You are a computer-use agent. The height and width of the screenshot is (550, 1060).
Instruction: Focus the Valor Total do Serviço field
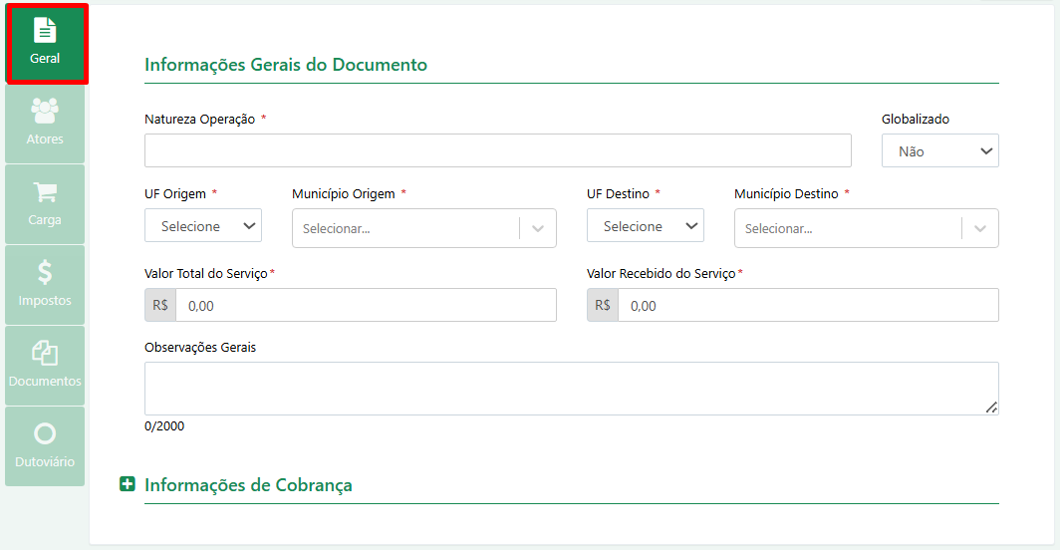pos(366,305)
